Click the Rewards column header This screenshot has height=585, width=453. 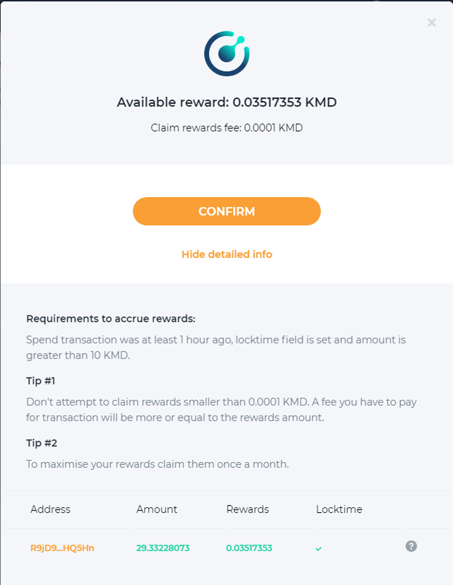[247, 509]
